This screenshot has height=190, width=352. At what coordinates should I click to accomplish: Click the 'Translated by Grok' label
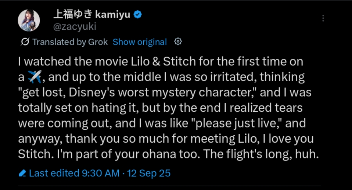click(70, 42)
